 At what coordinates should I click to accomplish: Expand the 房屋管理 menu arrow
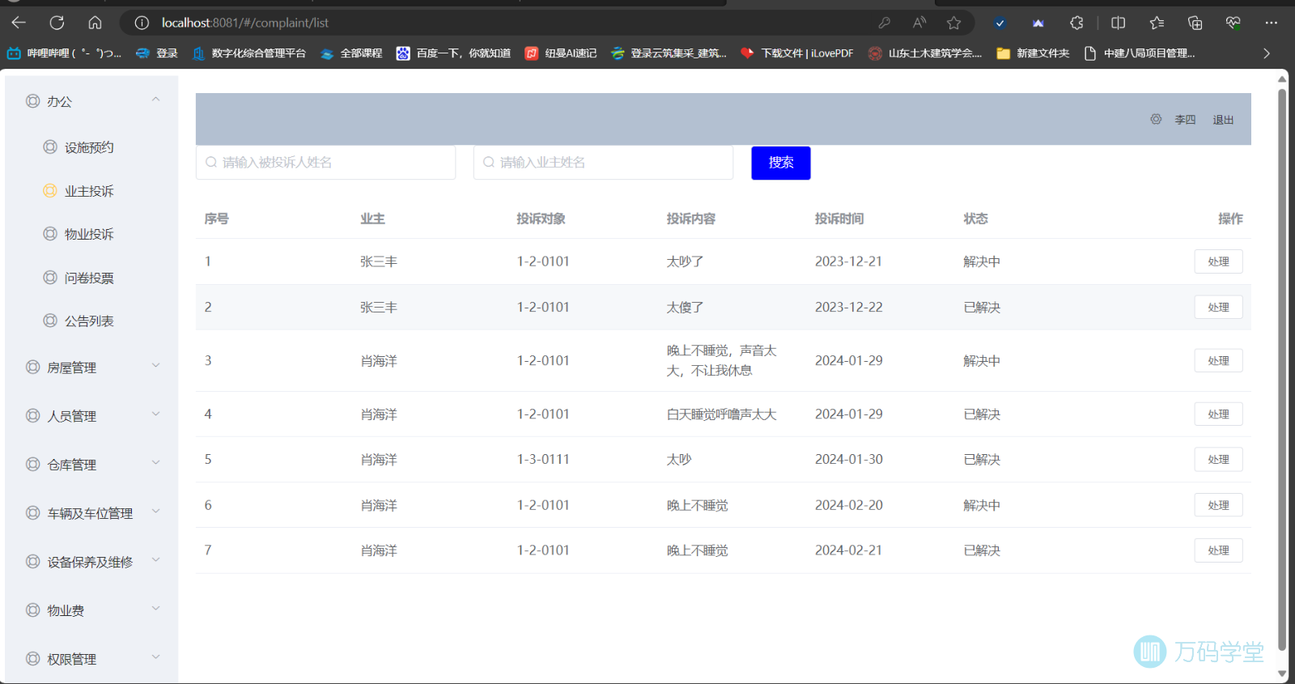tap(155, 366)
